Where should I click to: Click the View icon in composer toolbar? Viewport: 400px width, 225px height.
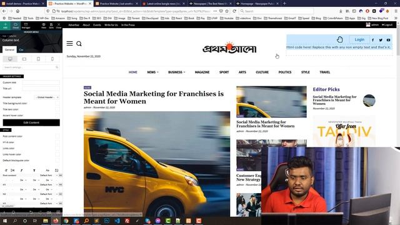click(44, 25)
